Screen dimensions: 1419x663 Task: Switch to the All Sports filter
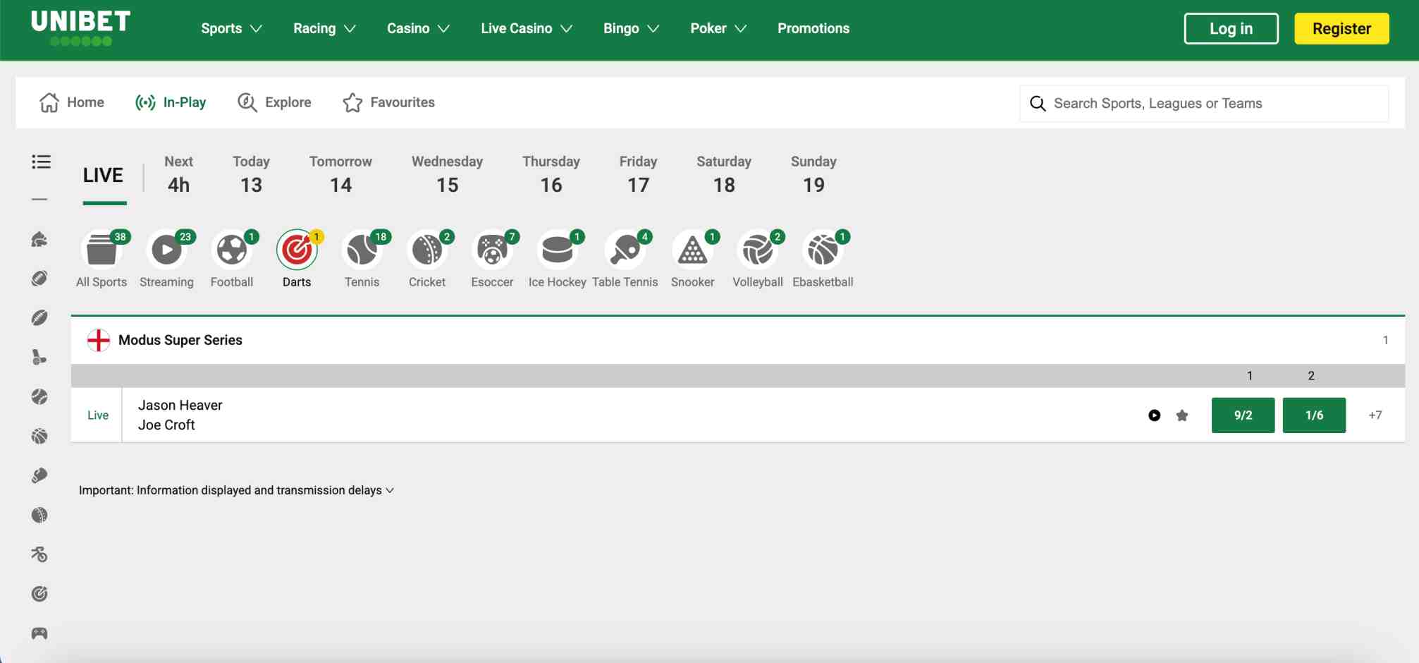(102, 249)
